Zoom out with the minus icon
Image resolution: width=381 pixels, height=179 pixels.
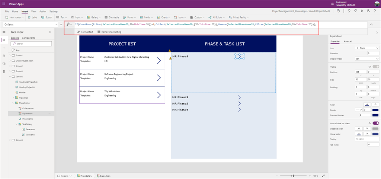pos(277,176)
